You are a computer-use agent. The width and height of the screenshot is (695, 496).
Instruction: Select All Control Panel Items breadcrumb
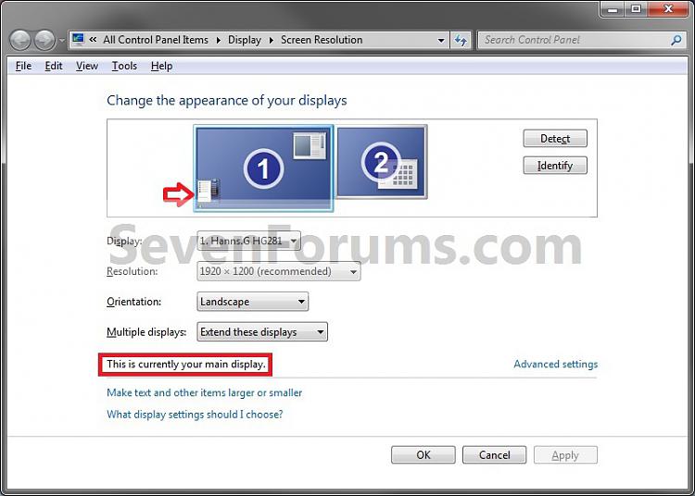[156, 40]
